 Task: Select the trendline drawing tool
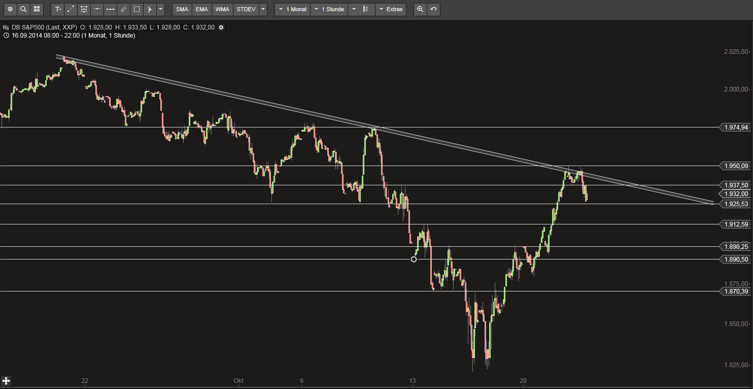tap(71, 9)
